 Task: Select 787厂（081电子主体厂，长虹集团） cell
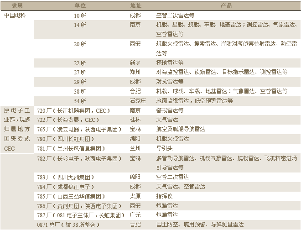[81, 215]
